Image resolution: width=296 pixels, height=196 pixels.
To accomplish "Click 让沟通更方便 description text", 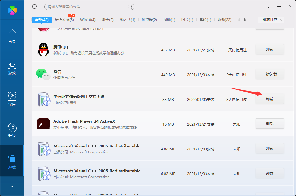I will (64, 78).
